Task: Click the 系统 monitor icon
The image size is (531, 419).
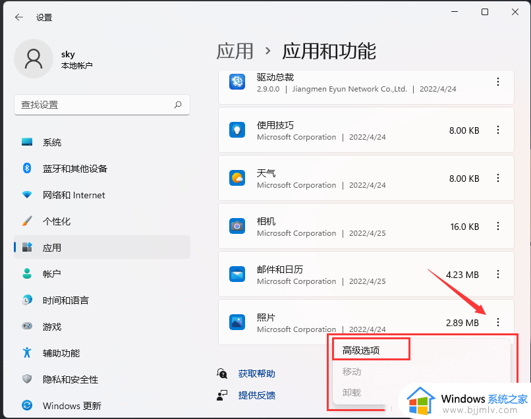Action: coord(27,142)
